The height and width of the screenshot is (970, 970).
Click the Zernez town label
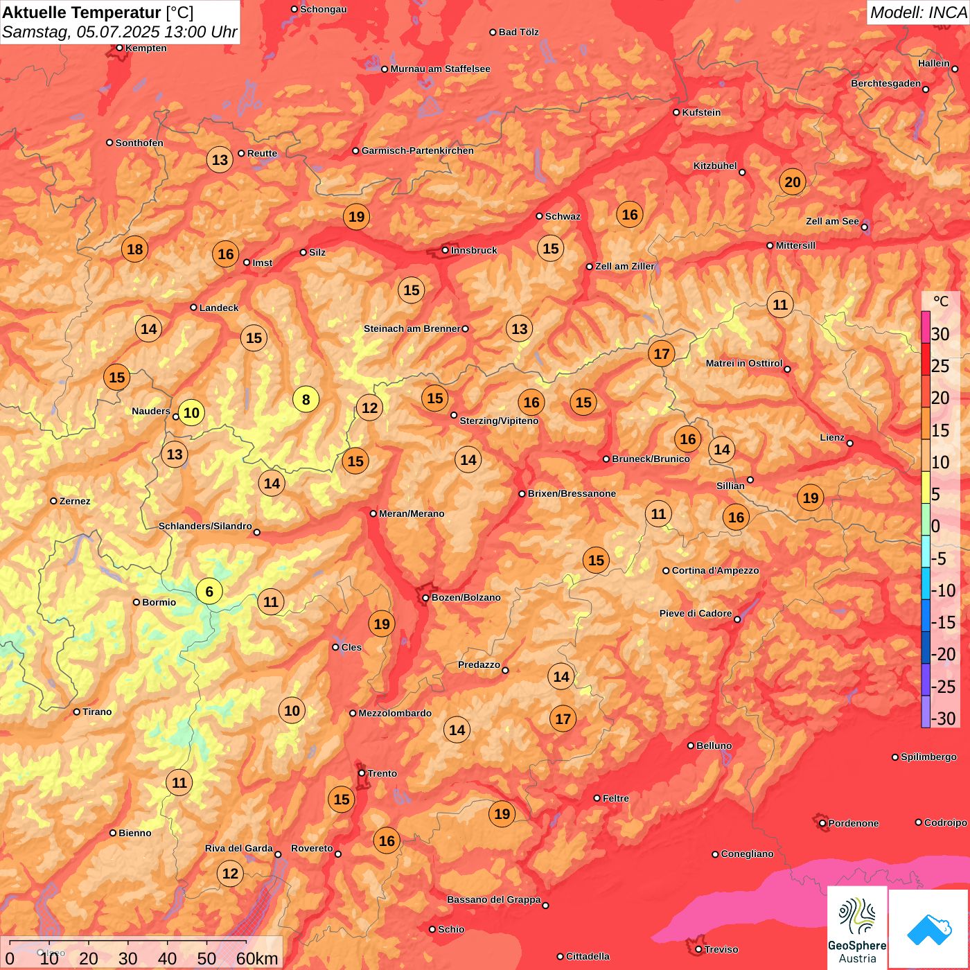(75, 501)
